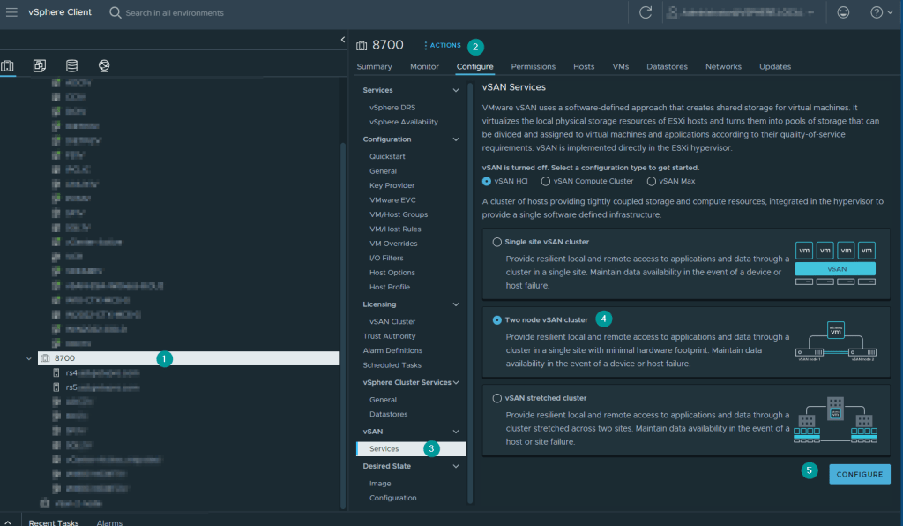The width and height of the screenshot is (903, 526).
Task: Open the hamburger navigation menu
Action: (12, 12)
